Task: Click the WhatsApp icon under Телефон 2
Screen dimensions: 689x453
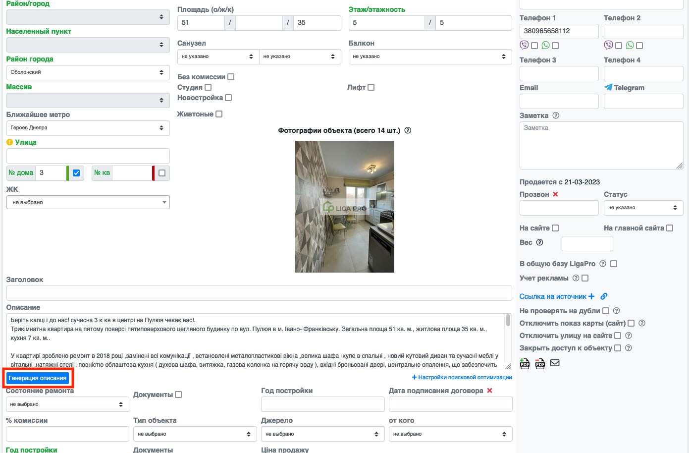Action: point(630,45)
